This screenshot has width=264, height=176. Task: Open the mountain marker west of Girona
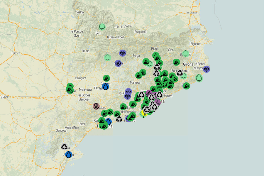[176, 62]
